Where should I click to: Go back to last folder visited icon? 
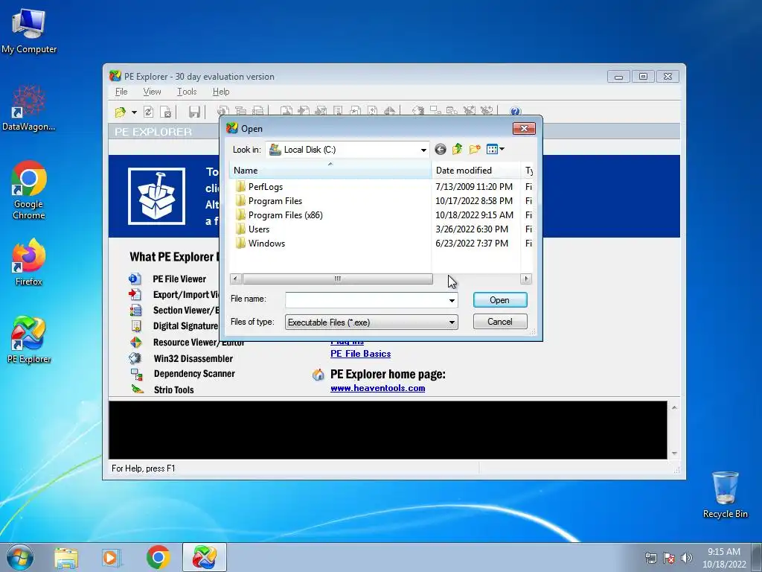(441, 149)
